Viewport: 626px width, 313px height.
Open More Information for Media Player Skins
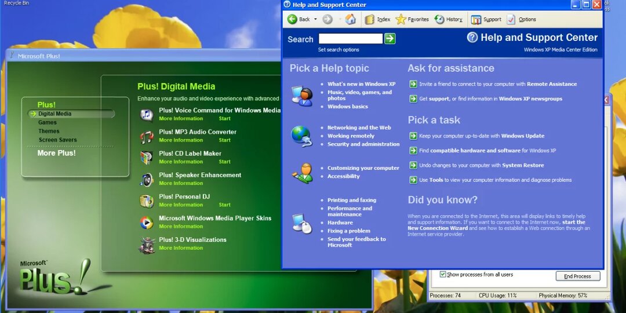(x=181, y=227)
